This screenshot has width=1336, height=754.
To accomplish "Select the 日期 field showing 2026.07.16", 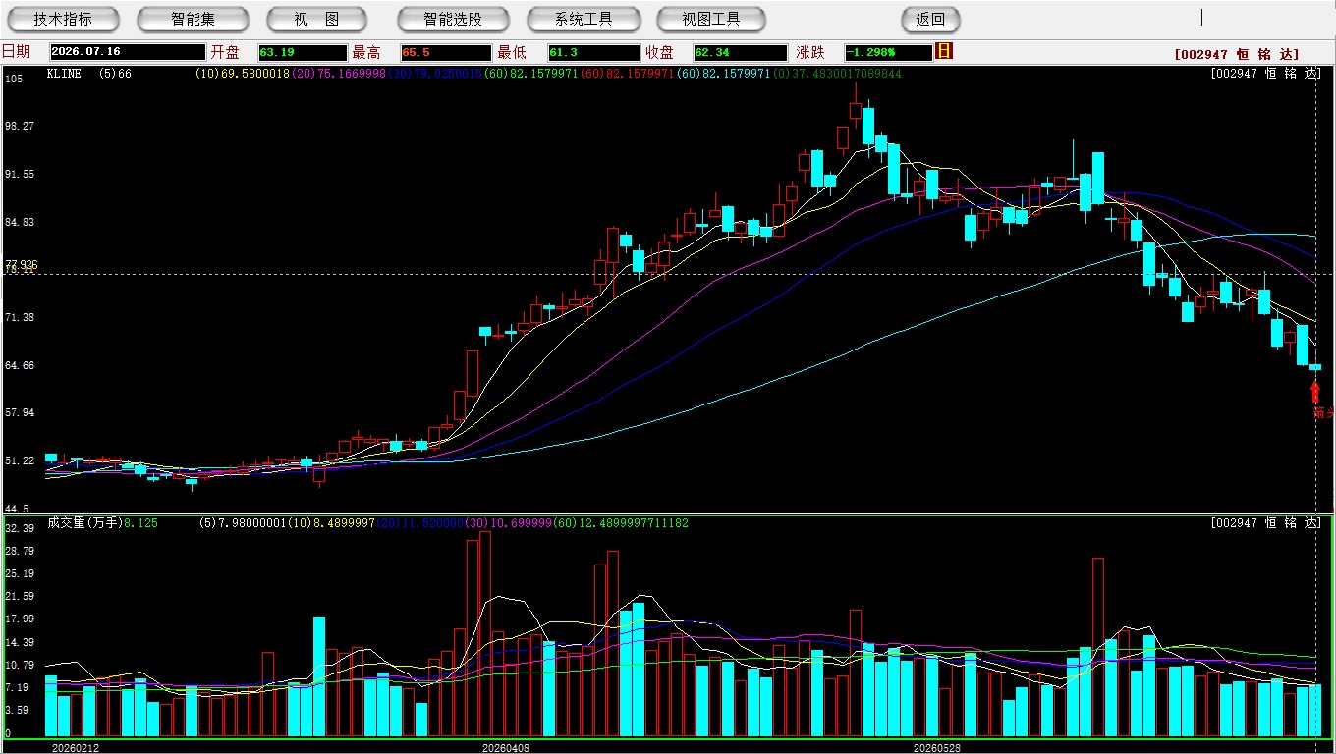I will coord(127,52).
